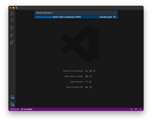Open the Search view

point(12,21)
